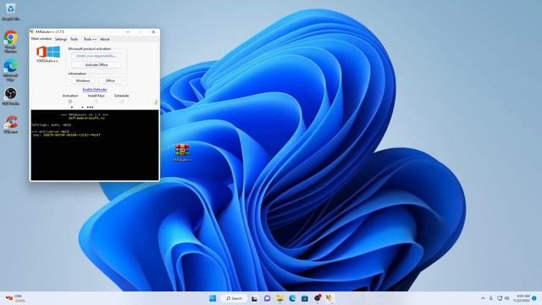This screenshot has height=305, width=542.
Task: Open Microsoft Store from the taskbar
Action: click(x=305, y=298)
